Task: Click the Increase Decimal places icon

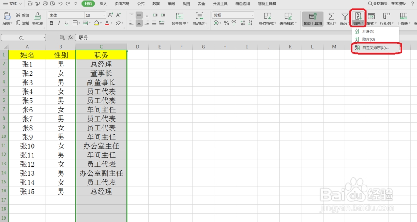Action: tap(243, 23)
